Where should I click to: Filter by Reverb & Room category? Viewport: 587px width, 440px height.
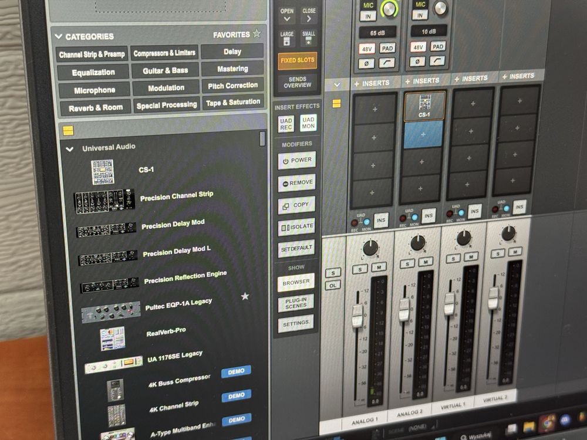coord(96,108)
